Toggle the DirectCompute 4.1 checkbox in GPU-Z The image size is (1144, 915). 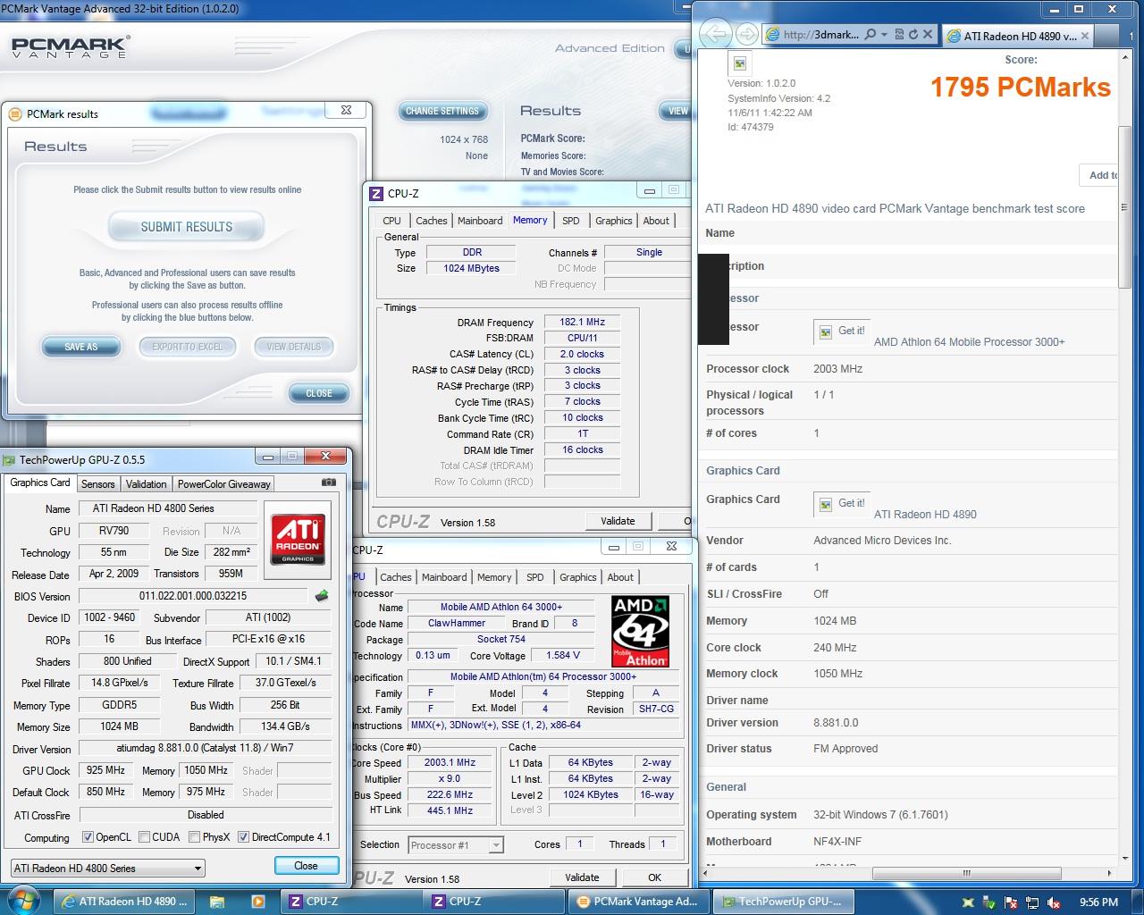[243, 837]
